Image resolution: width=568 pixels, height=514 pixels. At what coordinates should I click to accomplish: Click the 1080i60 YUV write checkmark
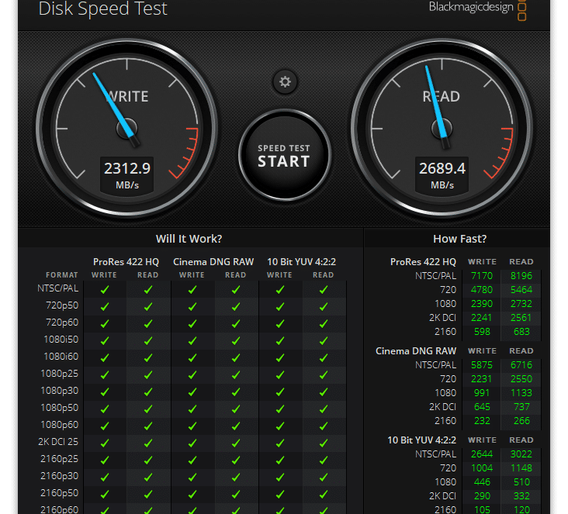pyautogui.click(x=280, y=357)
